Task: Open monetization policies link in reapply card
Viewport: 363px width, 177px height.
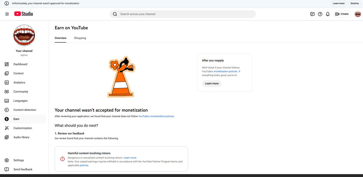Action: tap(226, 71)
